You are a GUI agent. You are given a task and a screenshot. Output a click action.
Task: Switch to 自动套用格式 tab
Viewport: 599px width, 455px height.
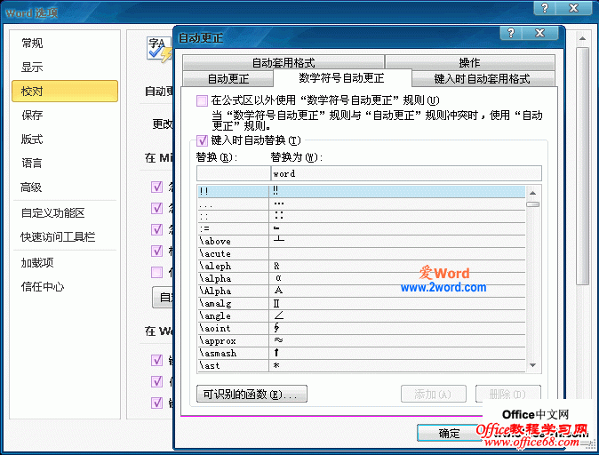(x=284, y=62)
